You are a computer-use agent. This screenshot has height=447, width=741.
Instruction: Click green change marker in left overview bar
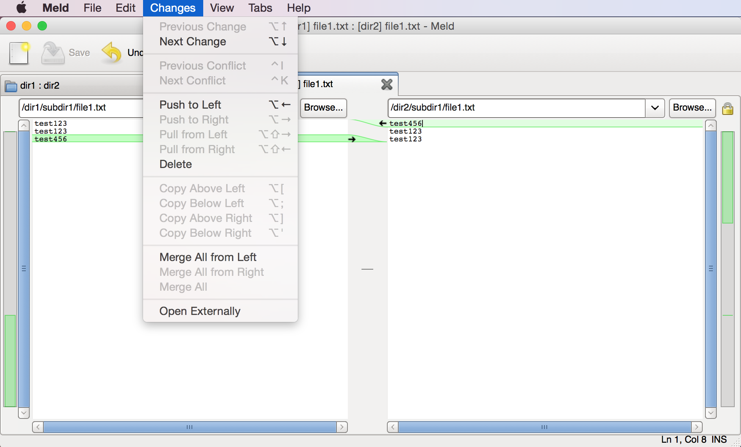pyautogui.click(x=10, y=361)
